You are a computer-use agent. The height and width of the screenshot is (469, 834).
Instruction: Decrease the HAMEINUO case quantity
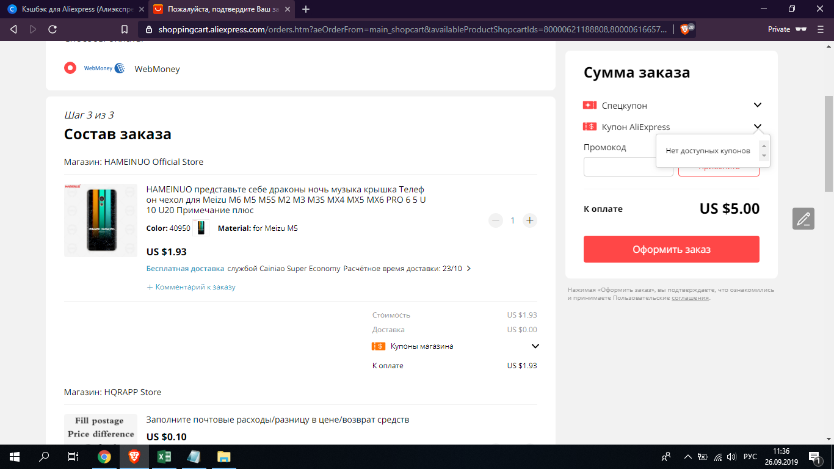pyautogui.click(x=496, y=220)
